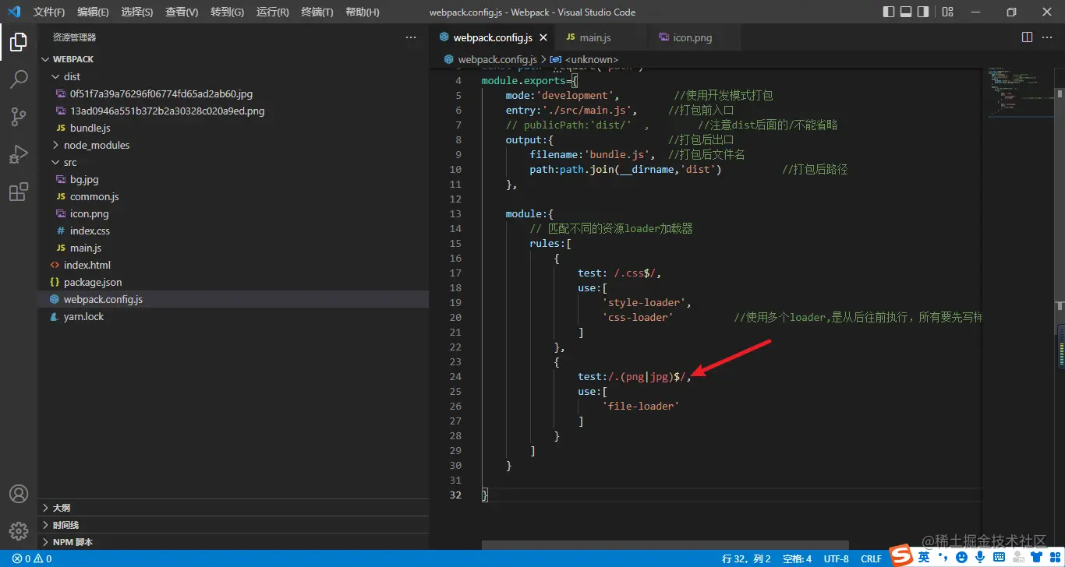The height and width of the screenshot is (567, 1065).
Task: Open the Manage gear settings icon
Action: (x=19, y=530)
